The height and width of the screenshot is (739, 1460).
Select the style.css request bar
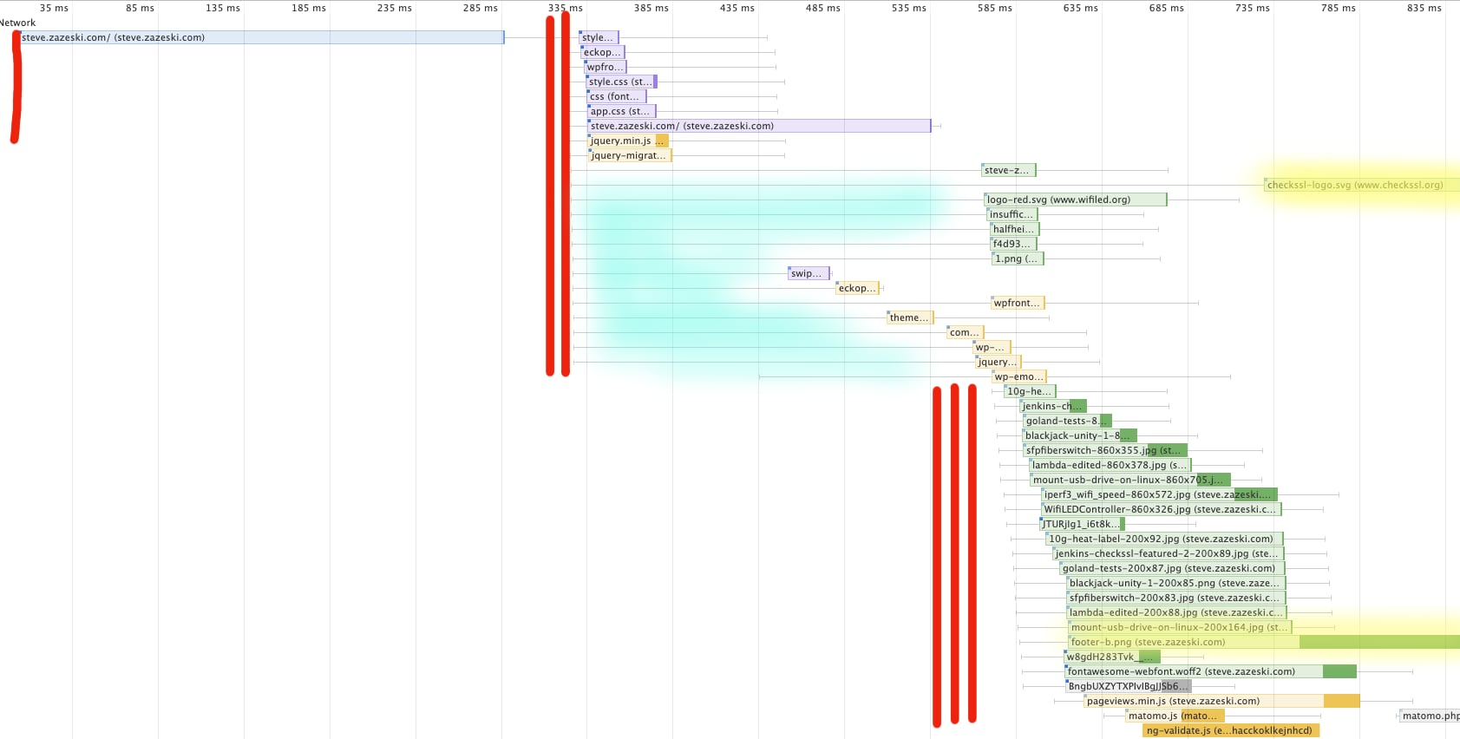(620, 82)
